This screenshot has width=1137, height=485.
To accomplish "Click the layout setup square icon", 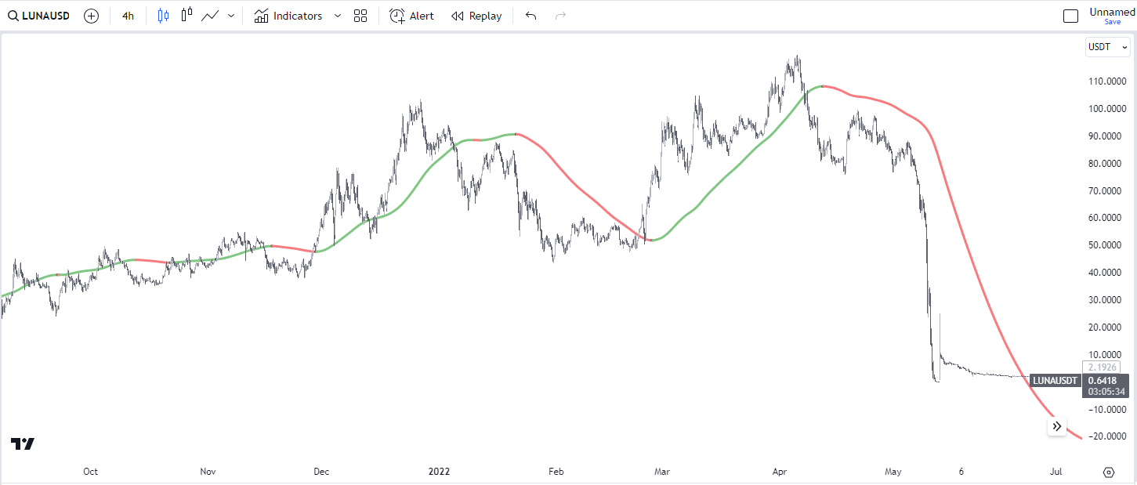I will point(1070,16).
